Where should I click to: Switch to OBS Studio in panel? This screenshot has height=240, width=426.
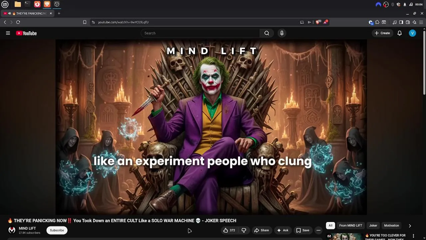point(57,4)
